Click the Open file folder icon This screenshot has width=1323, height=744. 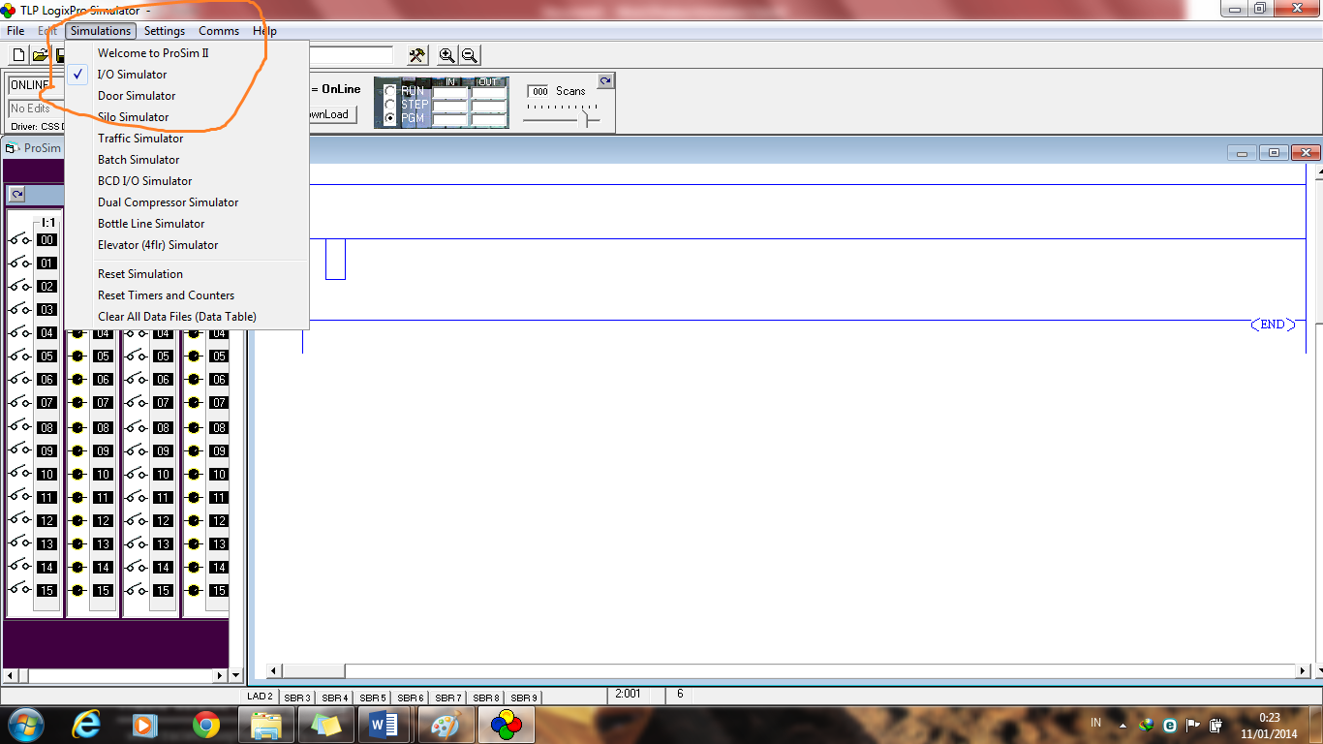pyautogui.click(x=40, y=55)
